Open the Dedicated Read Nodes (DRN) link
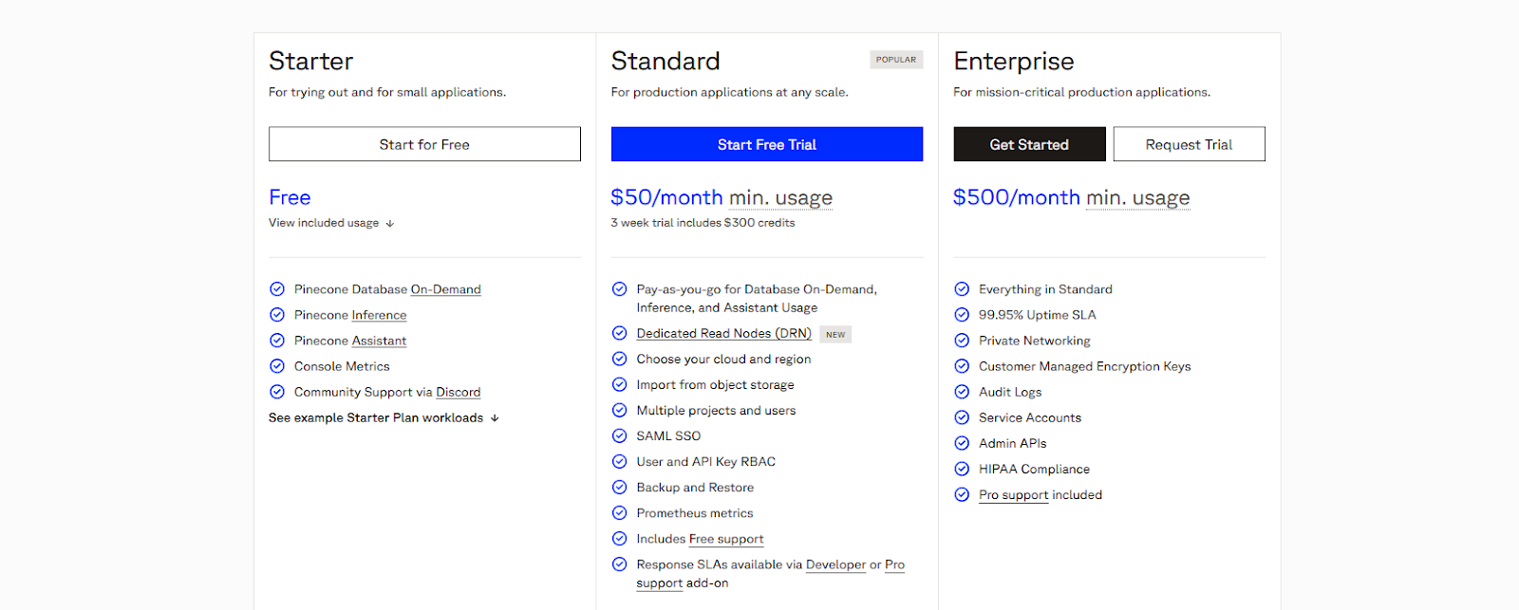 tap(724, 334)
